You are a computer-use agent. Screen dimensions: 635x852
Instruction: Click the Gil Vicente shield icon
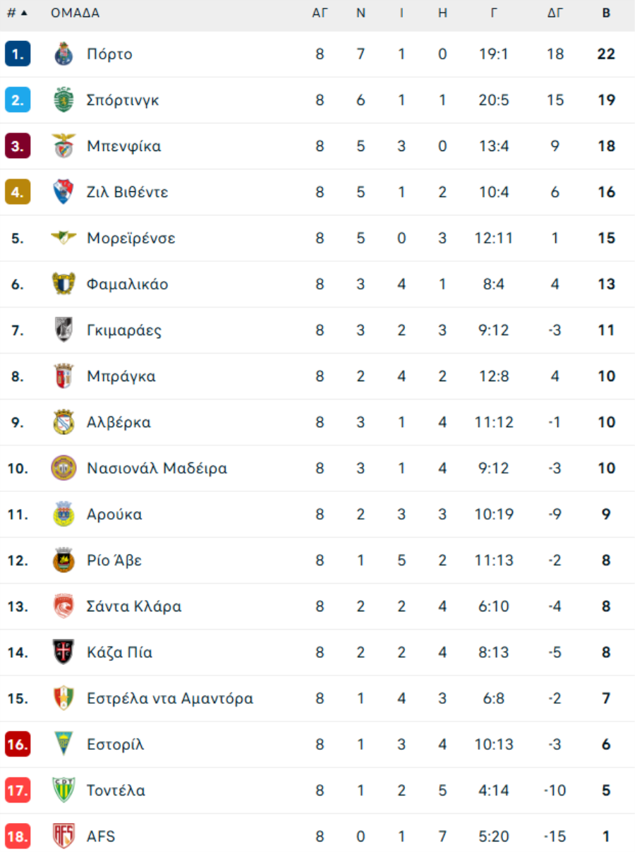click(64, 192)
